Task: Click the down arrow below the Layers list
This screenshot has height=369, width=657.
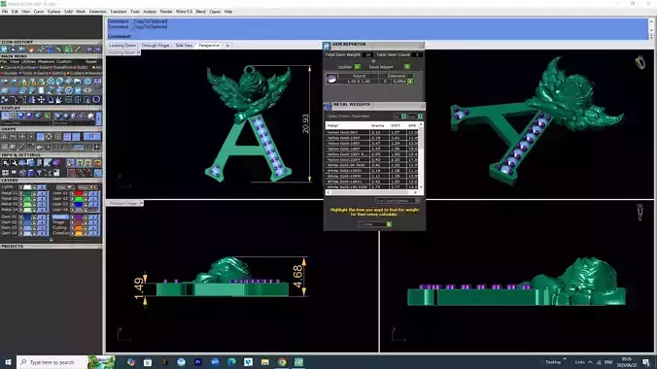Action: 52,240
